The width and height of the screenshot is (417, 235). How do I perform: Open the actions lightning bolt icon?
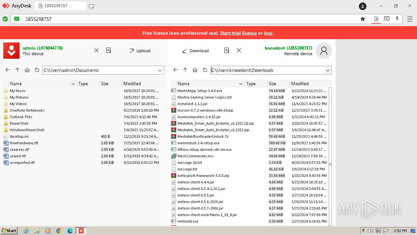397,19
